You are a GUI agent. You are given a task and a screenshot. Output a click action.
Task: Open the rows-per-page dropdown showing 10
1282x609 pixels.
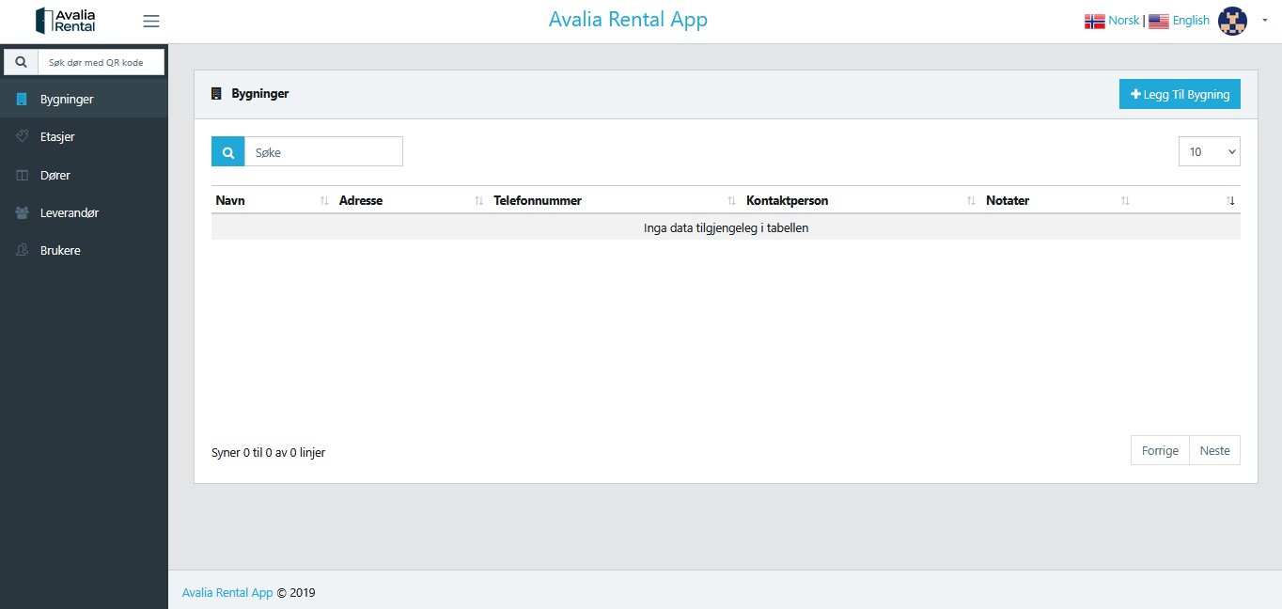tap(1209, 151)
